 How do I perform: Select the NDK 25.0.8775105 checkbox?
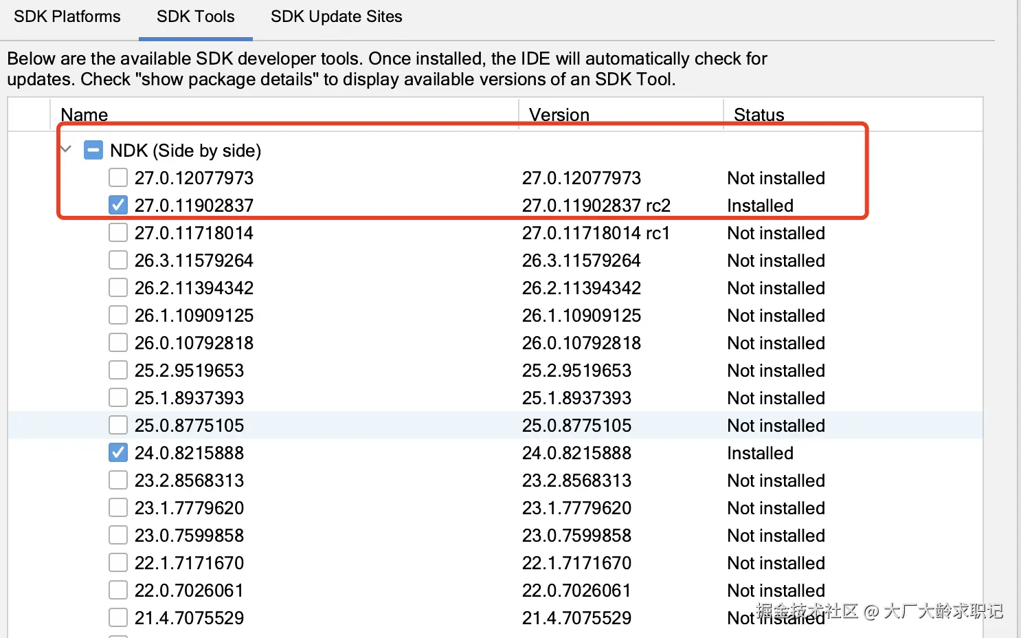pyautogui.click(x=118, y=425)
